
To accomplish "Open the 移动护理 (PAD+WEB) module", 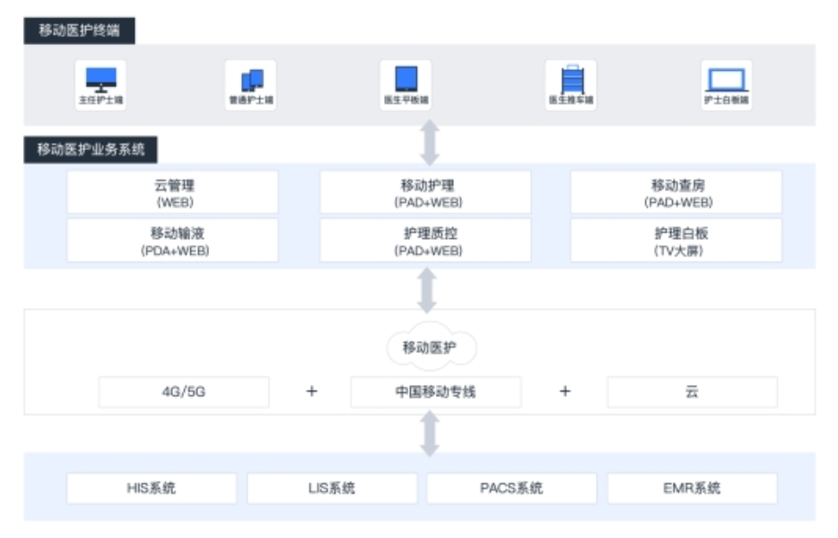I will tap(425, 192).
